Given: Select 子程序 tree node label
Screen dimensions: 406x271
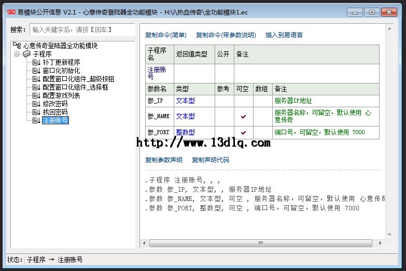Looking at the screenshot, I should 42,54.
